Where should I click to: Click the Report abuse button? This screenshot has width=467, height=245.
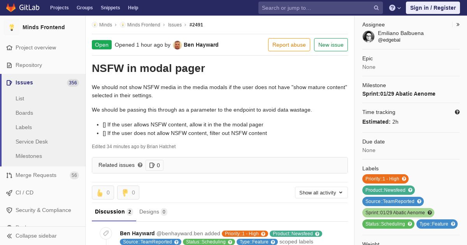click(x=289, y=45)
